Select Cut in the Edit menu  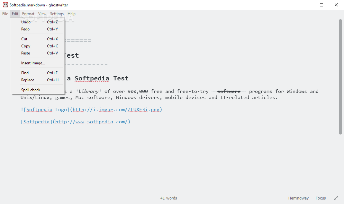point(37,39)
